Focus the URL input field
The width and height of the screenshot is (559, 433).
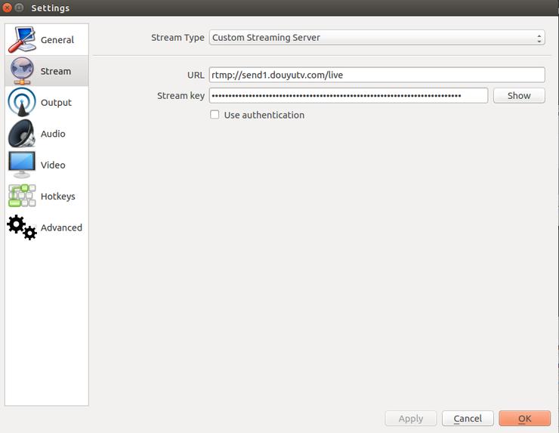377,75
